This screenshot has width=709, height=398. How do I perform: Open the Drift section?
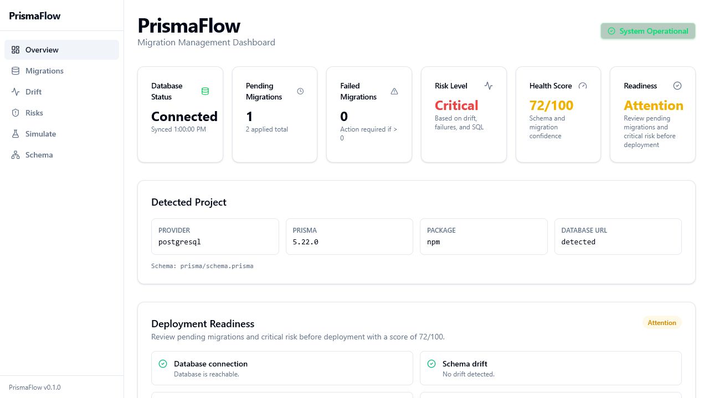[x=61, y=92]
